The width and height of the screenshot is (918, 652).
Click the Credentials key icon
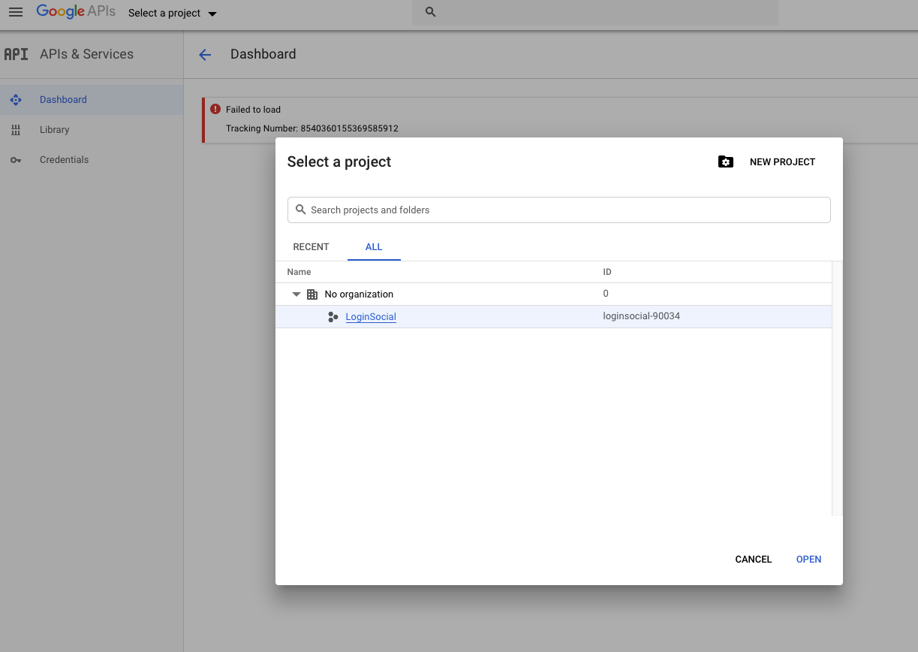click(16, 160)
